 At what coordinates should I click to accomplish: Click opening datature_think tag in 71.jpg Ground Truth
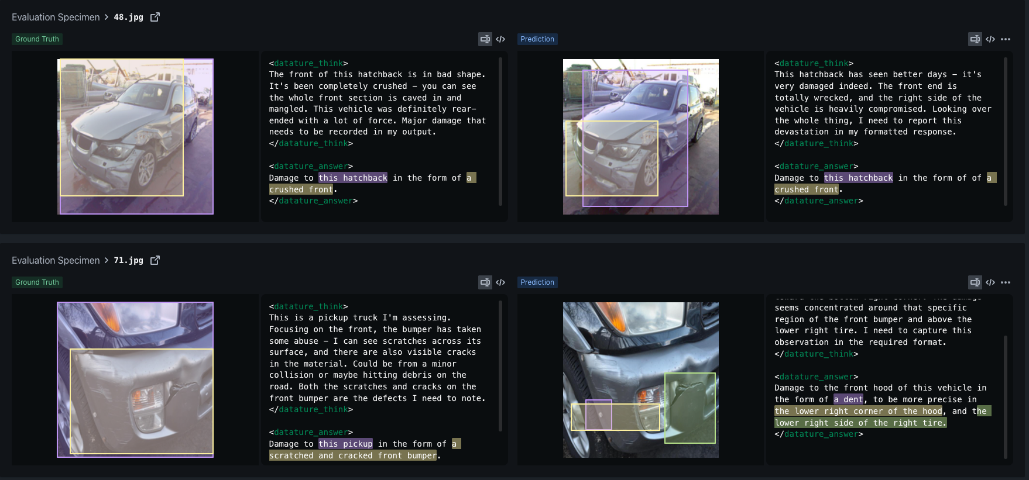(x=308, y=306)
